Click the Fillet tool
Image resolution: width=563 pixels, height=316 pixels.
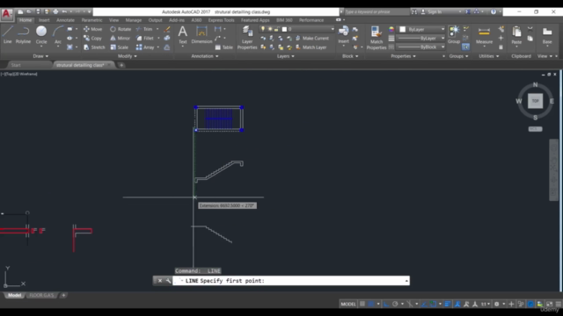tap(145, 38)
